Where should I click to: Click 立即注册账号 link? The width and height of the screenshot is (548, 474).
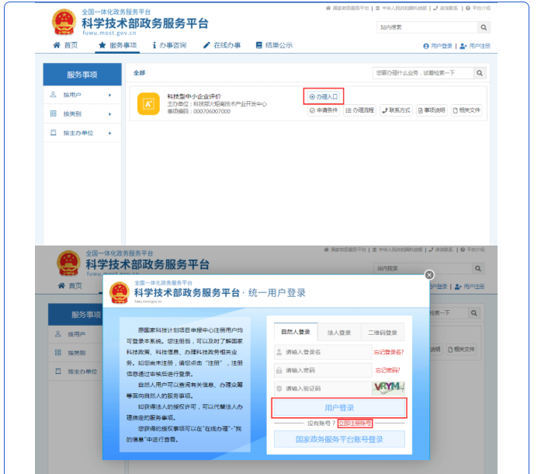click(355, 423)
